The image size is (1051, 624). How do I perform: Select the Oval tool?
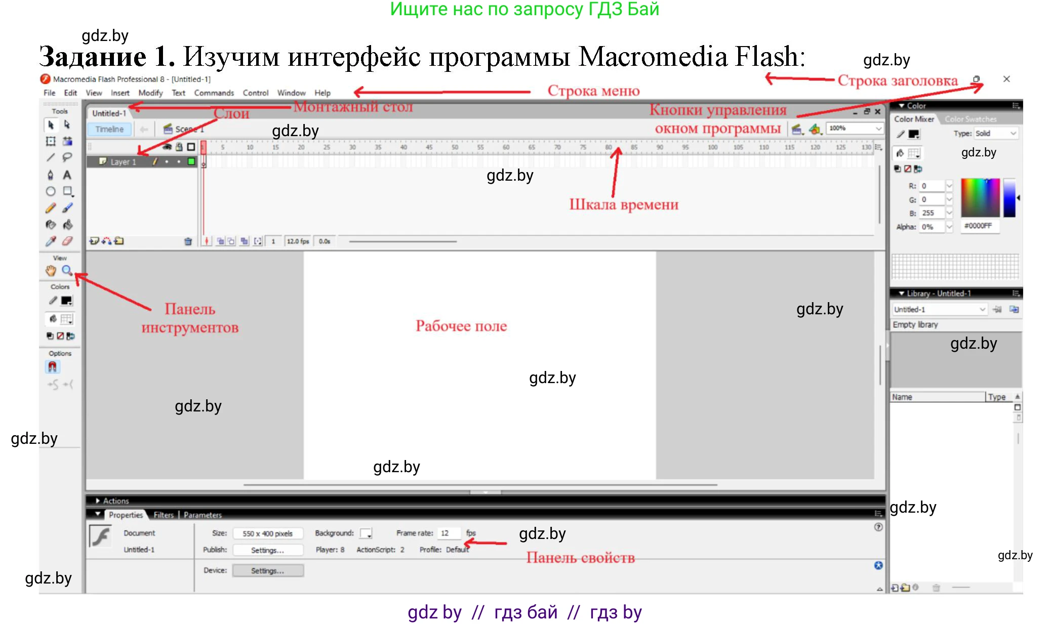[x=51, y=191]
